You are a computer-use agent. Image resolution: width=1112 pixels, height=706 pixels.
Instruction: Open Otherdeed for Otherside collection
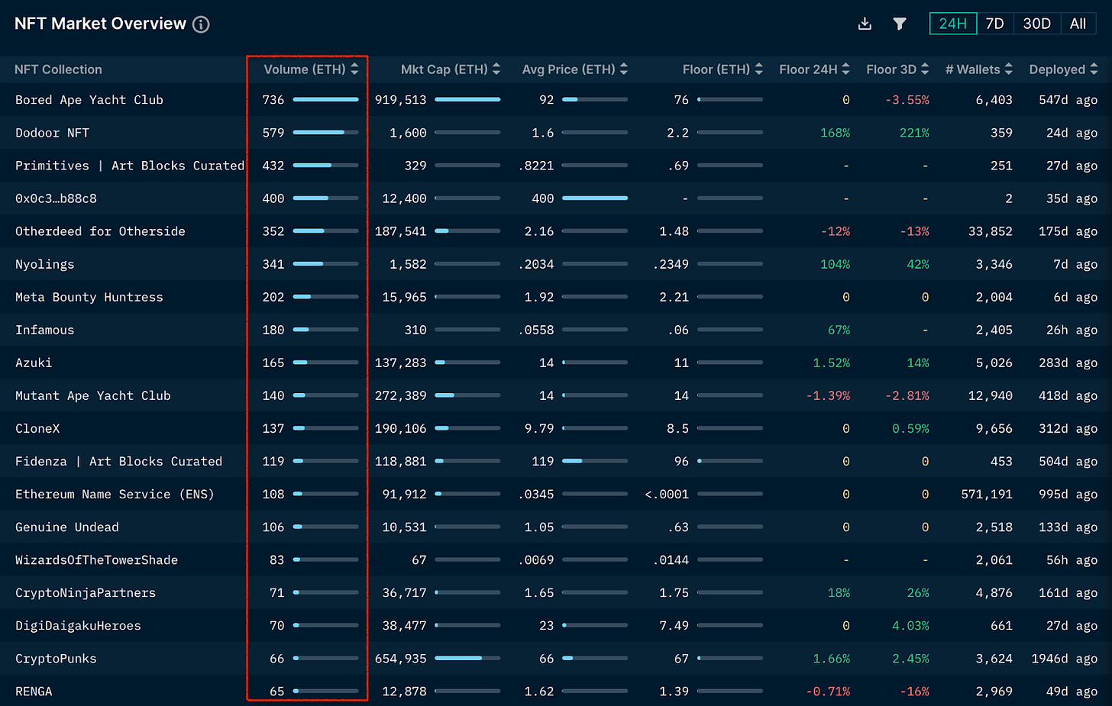tap(100, 231)
